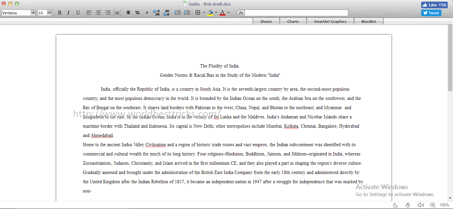Click the 100% zoom level text
Viewport: 453px width, 209px height.
(x=444, y=205)
